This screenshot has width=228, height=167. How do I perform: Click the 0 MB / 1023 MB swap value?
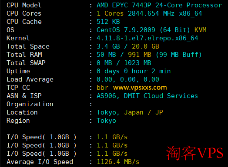tap(124, 63)
